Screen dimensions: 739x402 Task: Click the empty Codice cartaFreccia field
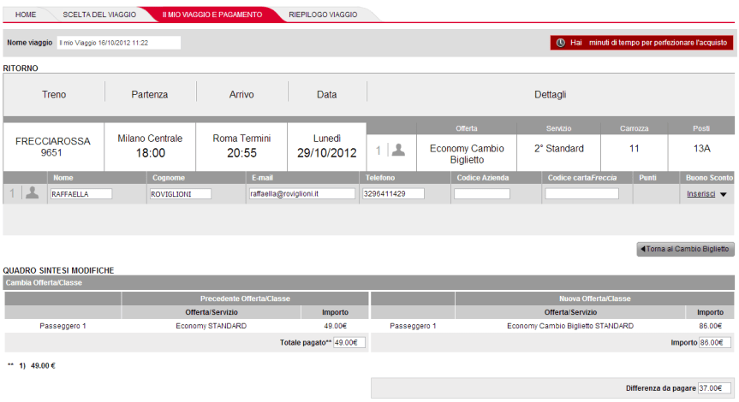[581, 194]
